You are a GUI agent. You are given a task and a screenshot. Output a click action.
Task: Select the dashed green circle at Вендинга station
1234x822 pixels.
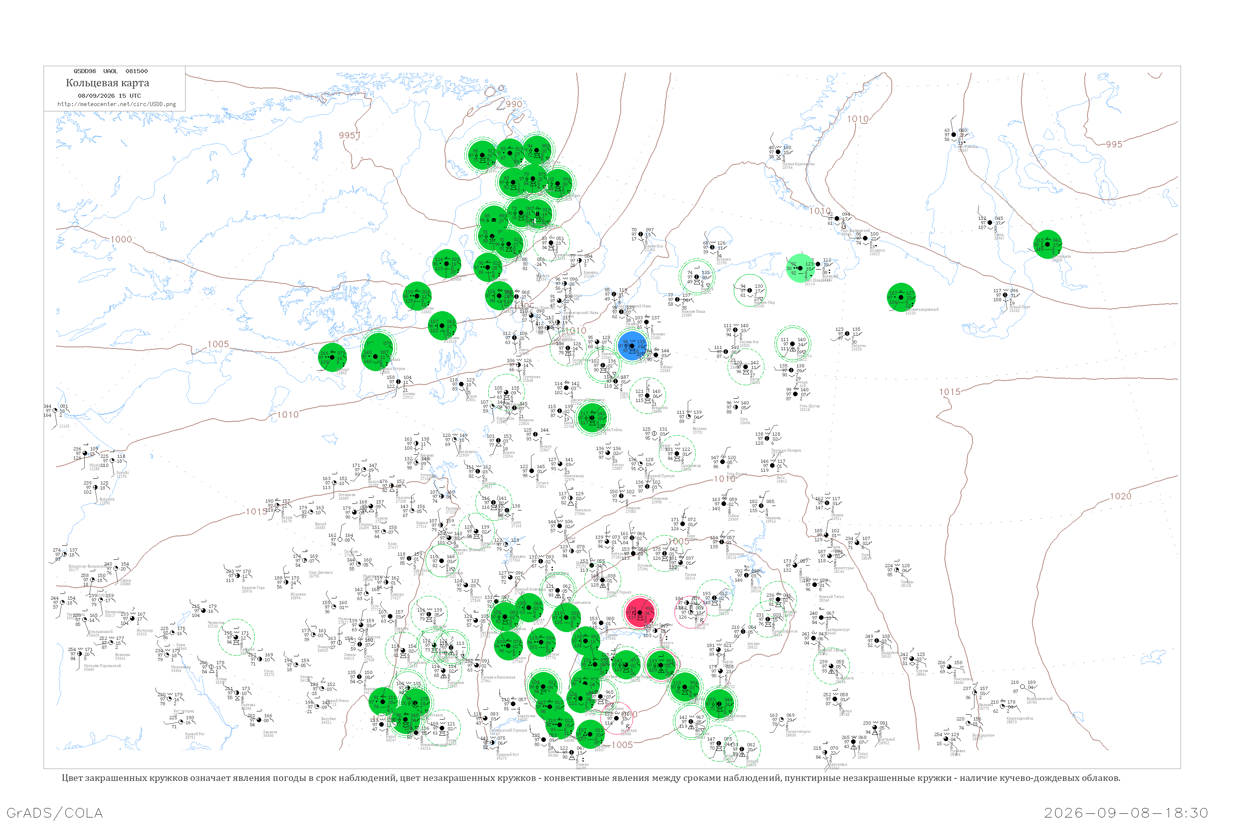(648, 396)
